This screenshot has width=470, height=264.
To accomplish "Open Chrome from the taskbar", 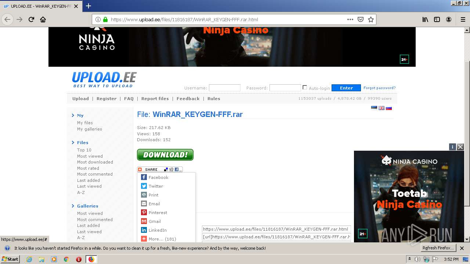I will click(x=66, y=259).
